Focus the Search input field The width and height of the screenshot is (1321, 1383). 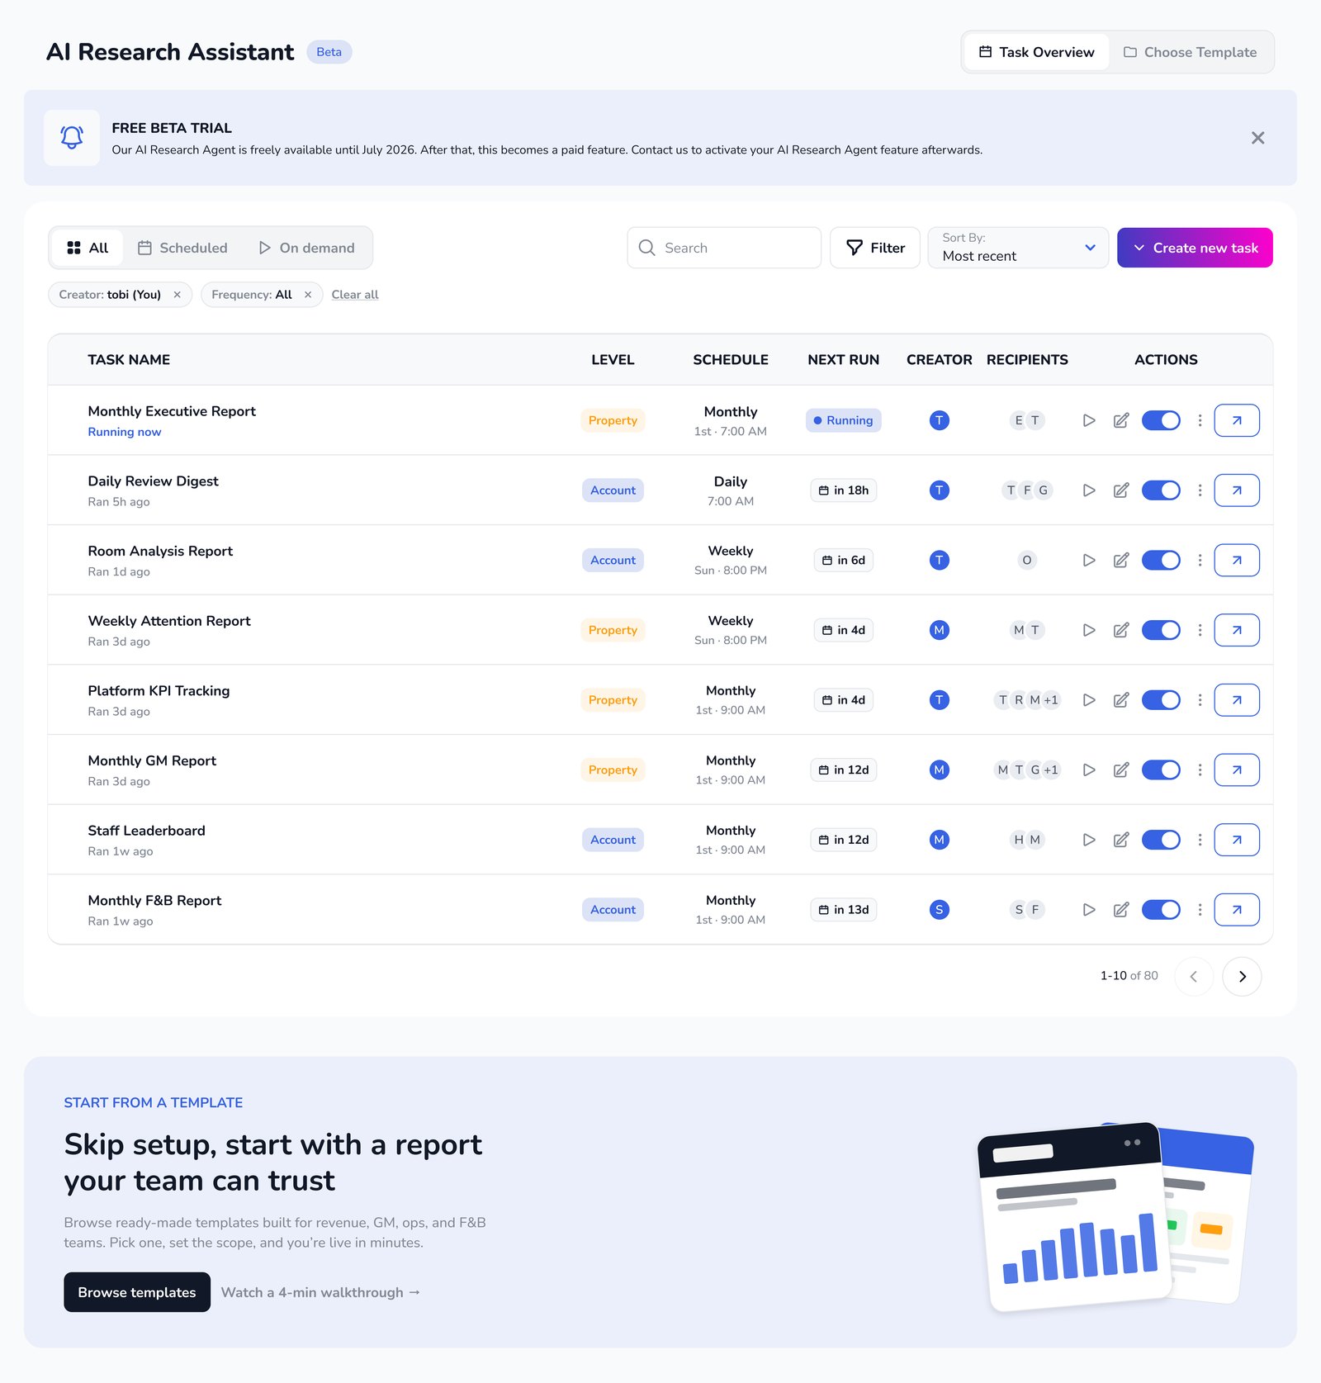point(724,248)
